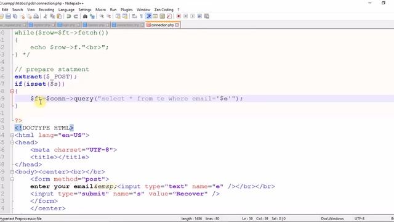Click the Close All toolbar icon
This screenshot has width=394, height=222.
point(29,17)
